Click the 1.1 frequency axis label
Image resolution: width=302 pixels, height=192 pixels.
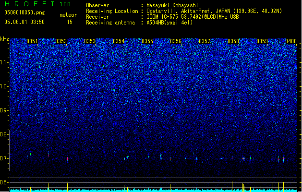[x=4, y=62]
